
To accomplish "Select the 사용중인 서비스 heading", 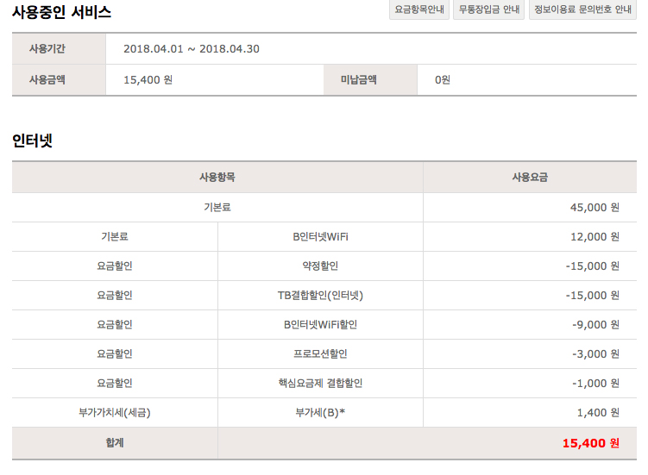I will tap(61, 12).
